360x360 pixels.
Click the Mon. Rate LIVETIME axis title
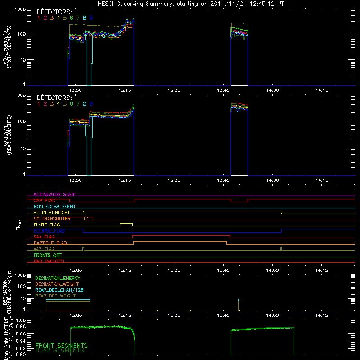(x=8, y=338)
